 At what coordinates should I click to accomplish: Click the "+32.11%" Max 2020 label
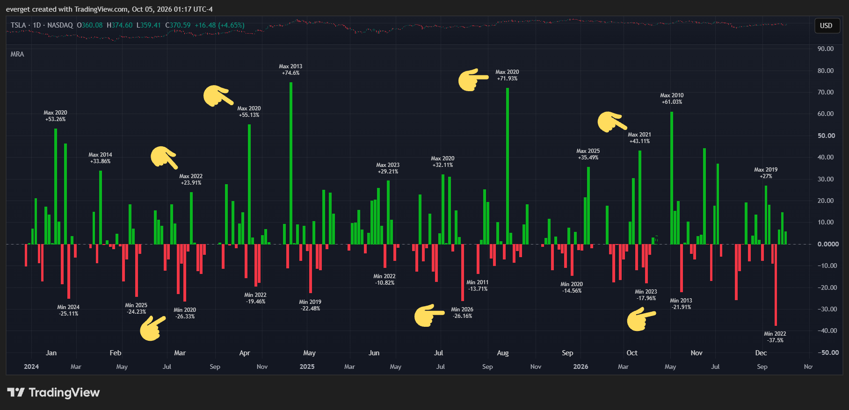tap(443, 162)
